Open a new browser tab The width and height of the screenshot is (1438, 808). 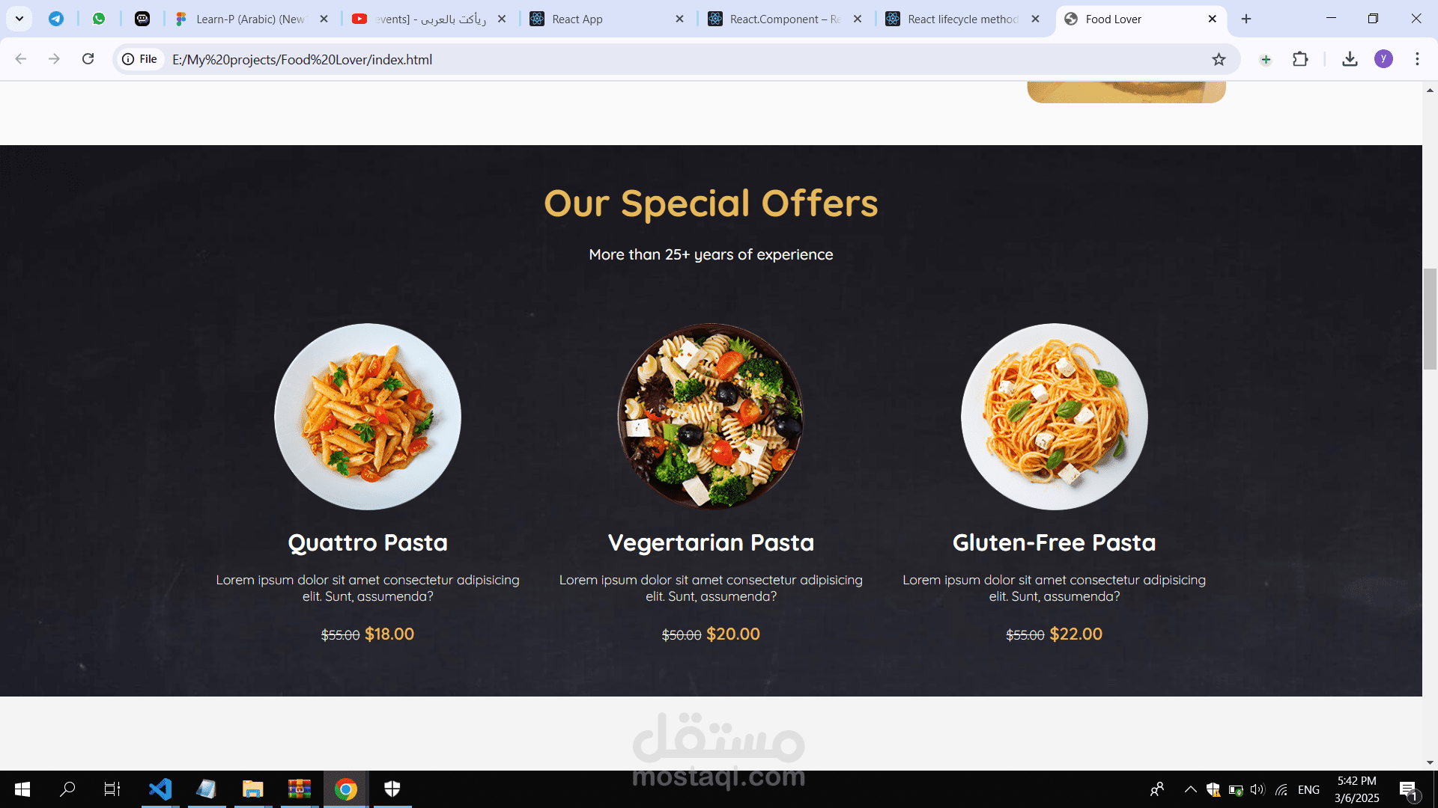(x=1246, y=19)
